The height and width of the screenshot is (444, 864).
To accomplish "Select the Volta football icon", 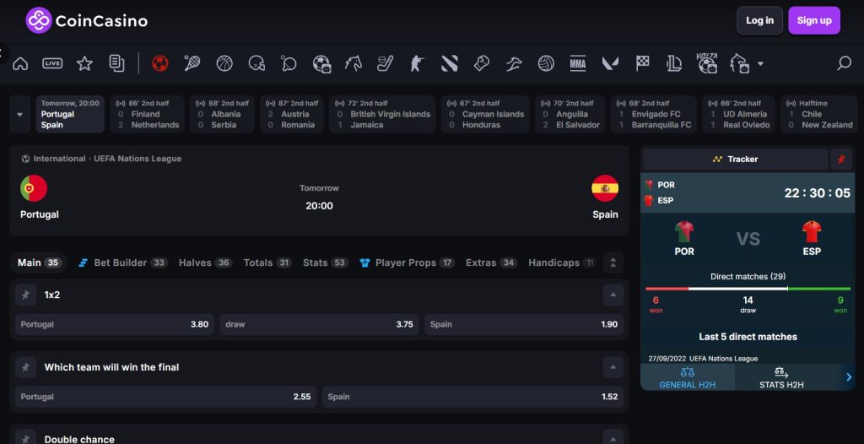I will (707, 62).
